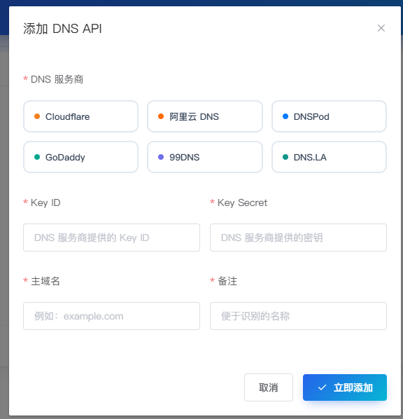Focus the Key ID input field
This screenshot has height=419, width=403.
point(111,238)
